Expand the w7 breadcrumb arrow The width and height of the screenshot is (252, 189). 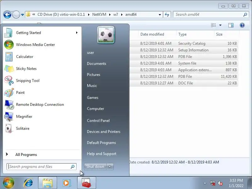122,14
